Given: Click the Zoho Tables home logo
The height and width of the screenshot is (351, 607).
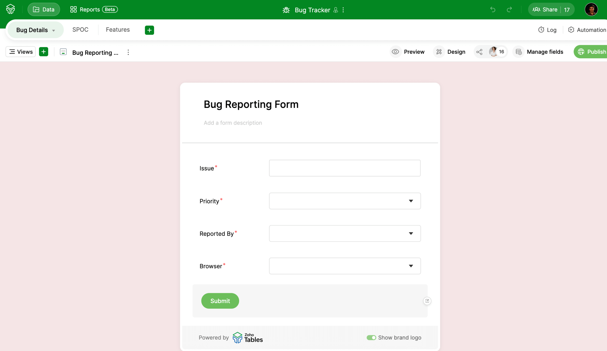Looking at the screenshot, I should pyautogui.click(x=10, y=9).
